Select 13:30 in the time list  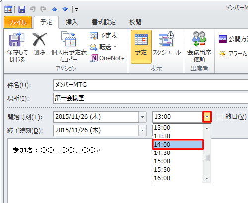pyautogui.click(x=178, y=136)
